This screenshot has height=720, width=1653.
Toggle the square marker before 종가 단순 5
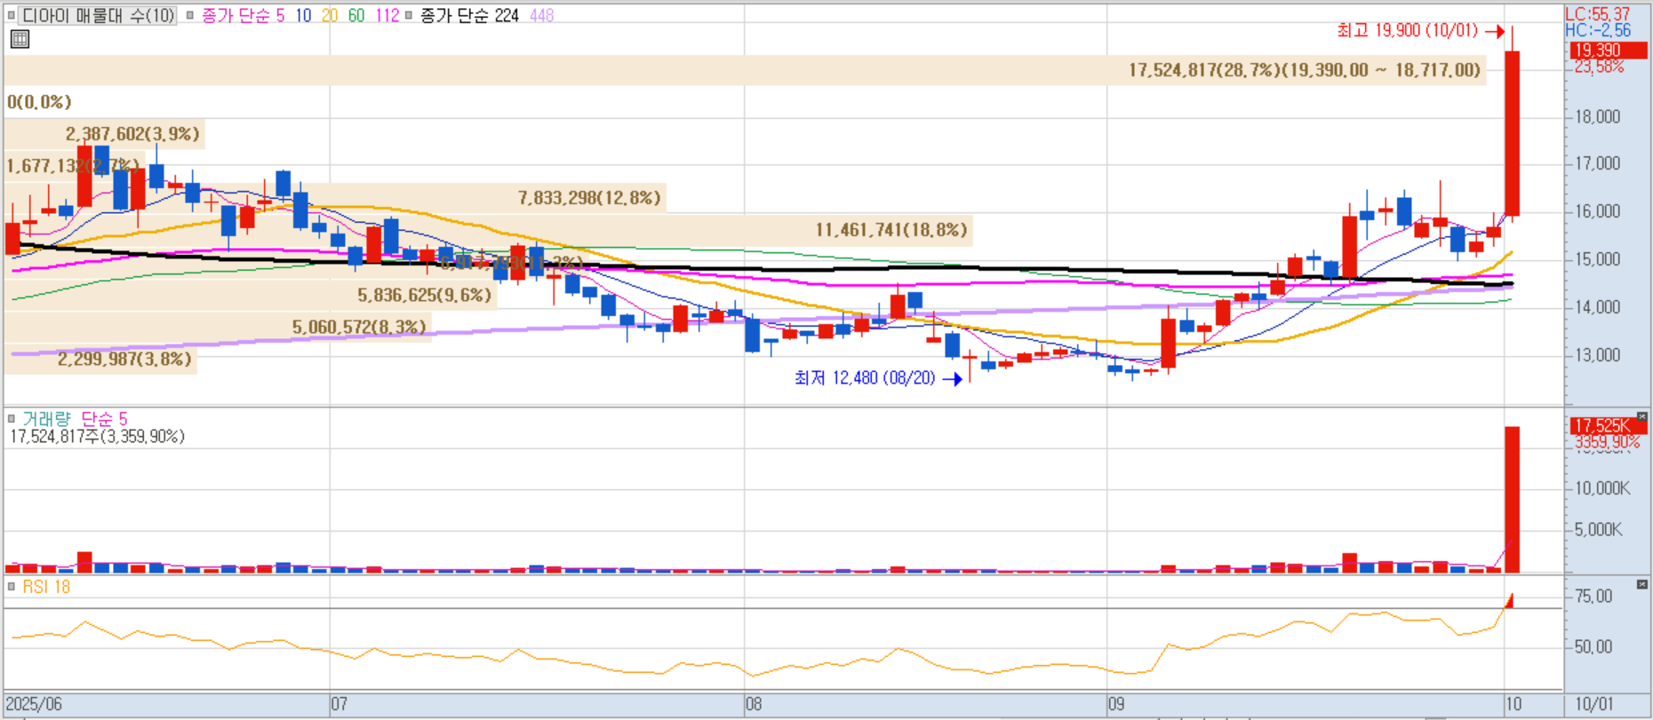point(190,15)
